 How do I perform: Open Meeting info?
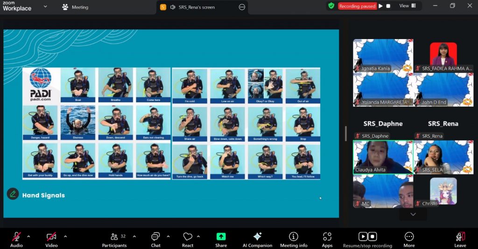[x=293, y=239]
